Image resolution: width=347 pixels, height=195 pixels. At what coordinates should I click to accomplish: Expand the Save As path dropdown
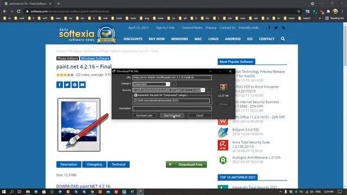[203, 90]
